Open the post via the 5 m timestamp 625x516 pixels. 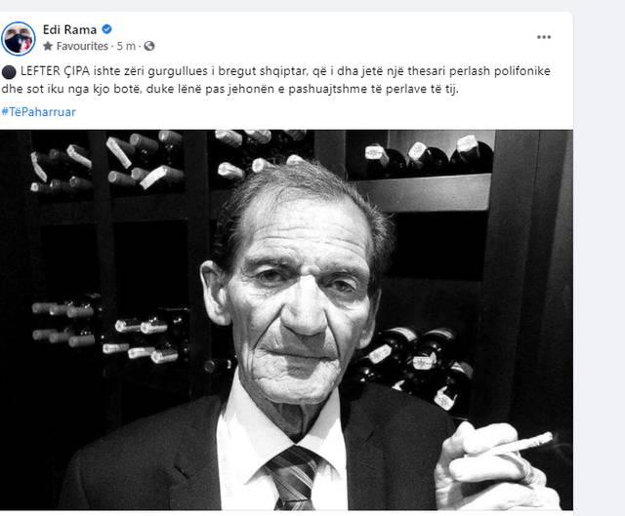(x=126, y=46)
